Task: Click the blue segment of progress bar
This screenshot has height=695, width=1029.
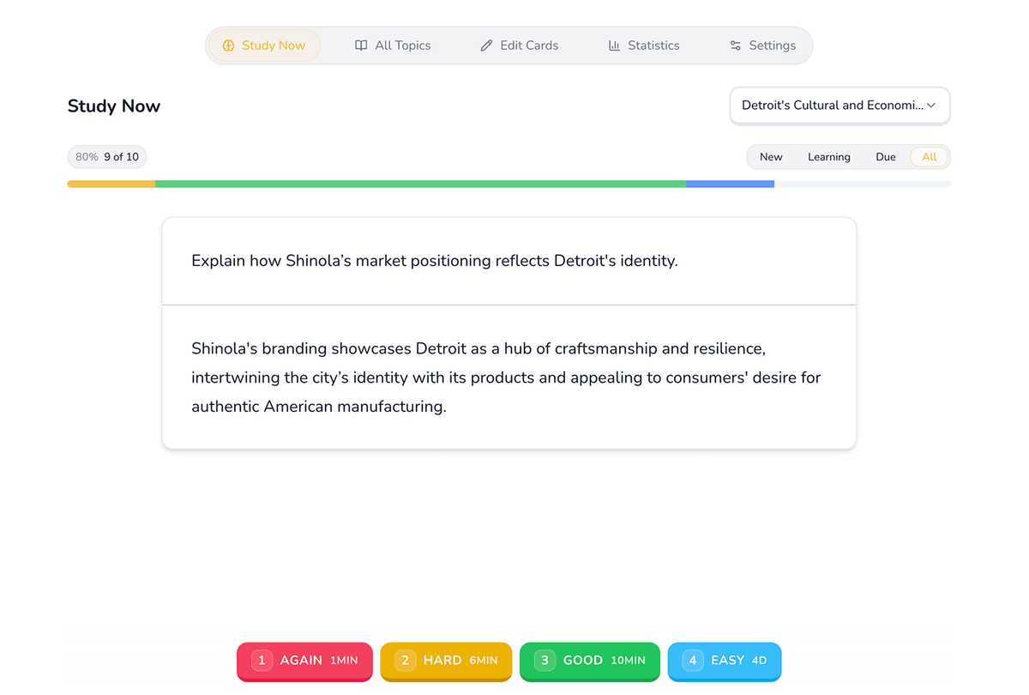Action: [x=730, y=184]
